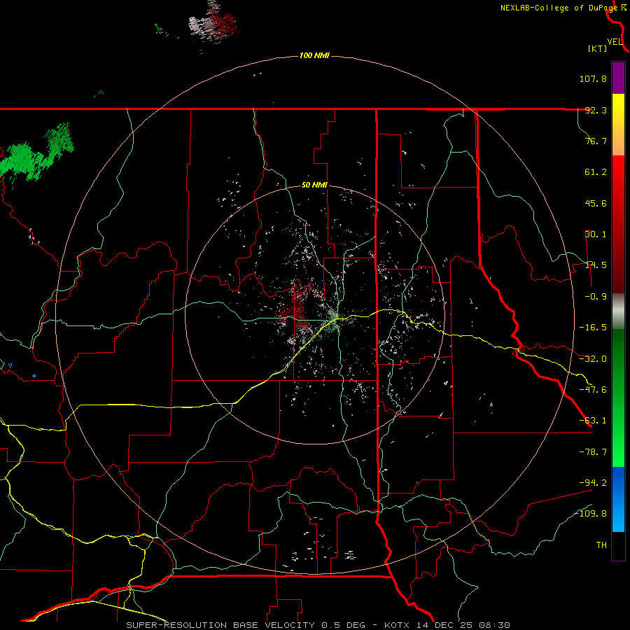The height and width of the screenshot is (630, 630).
Task: Select the -94.2 value on velocity scale
Action: (x=593, y=482)
